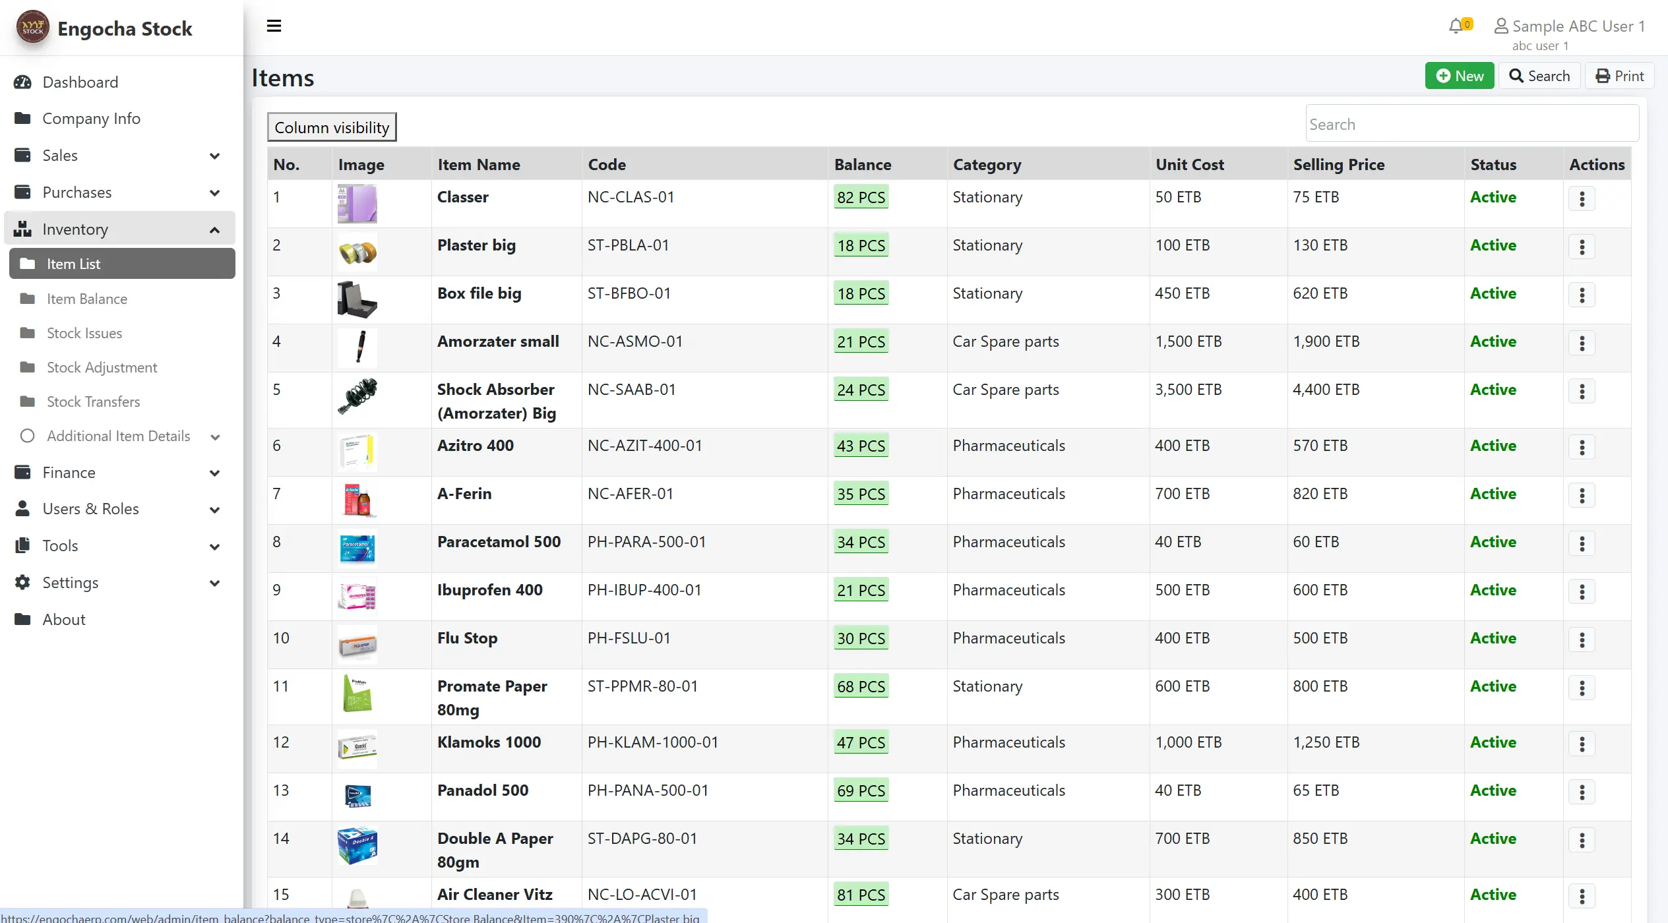Viewport: 1668px width, 923px height.
Task: Open Stock Issues page
Action: click(121, 334)
